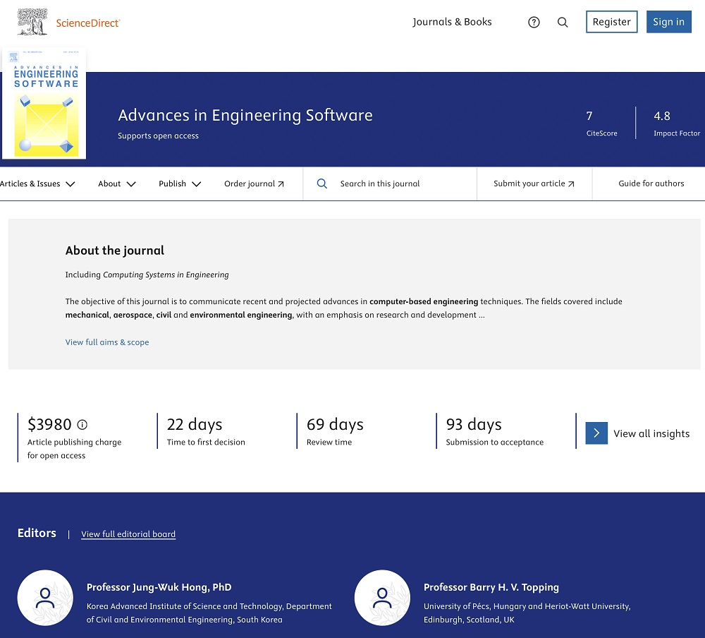Click the Sign in button

tap(668, 22)
